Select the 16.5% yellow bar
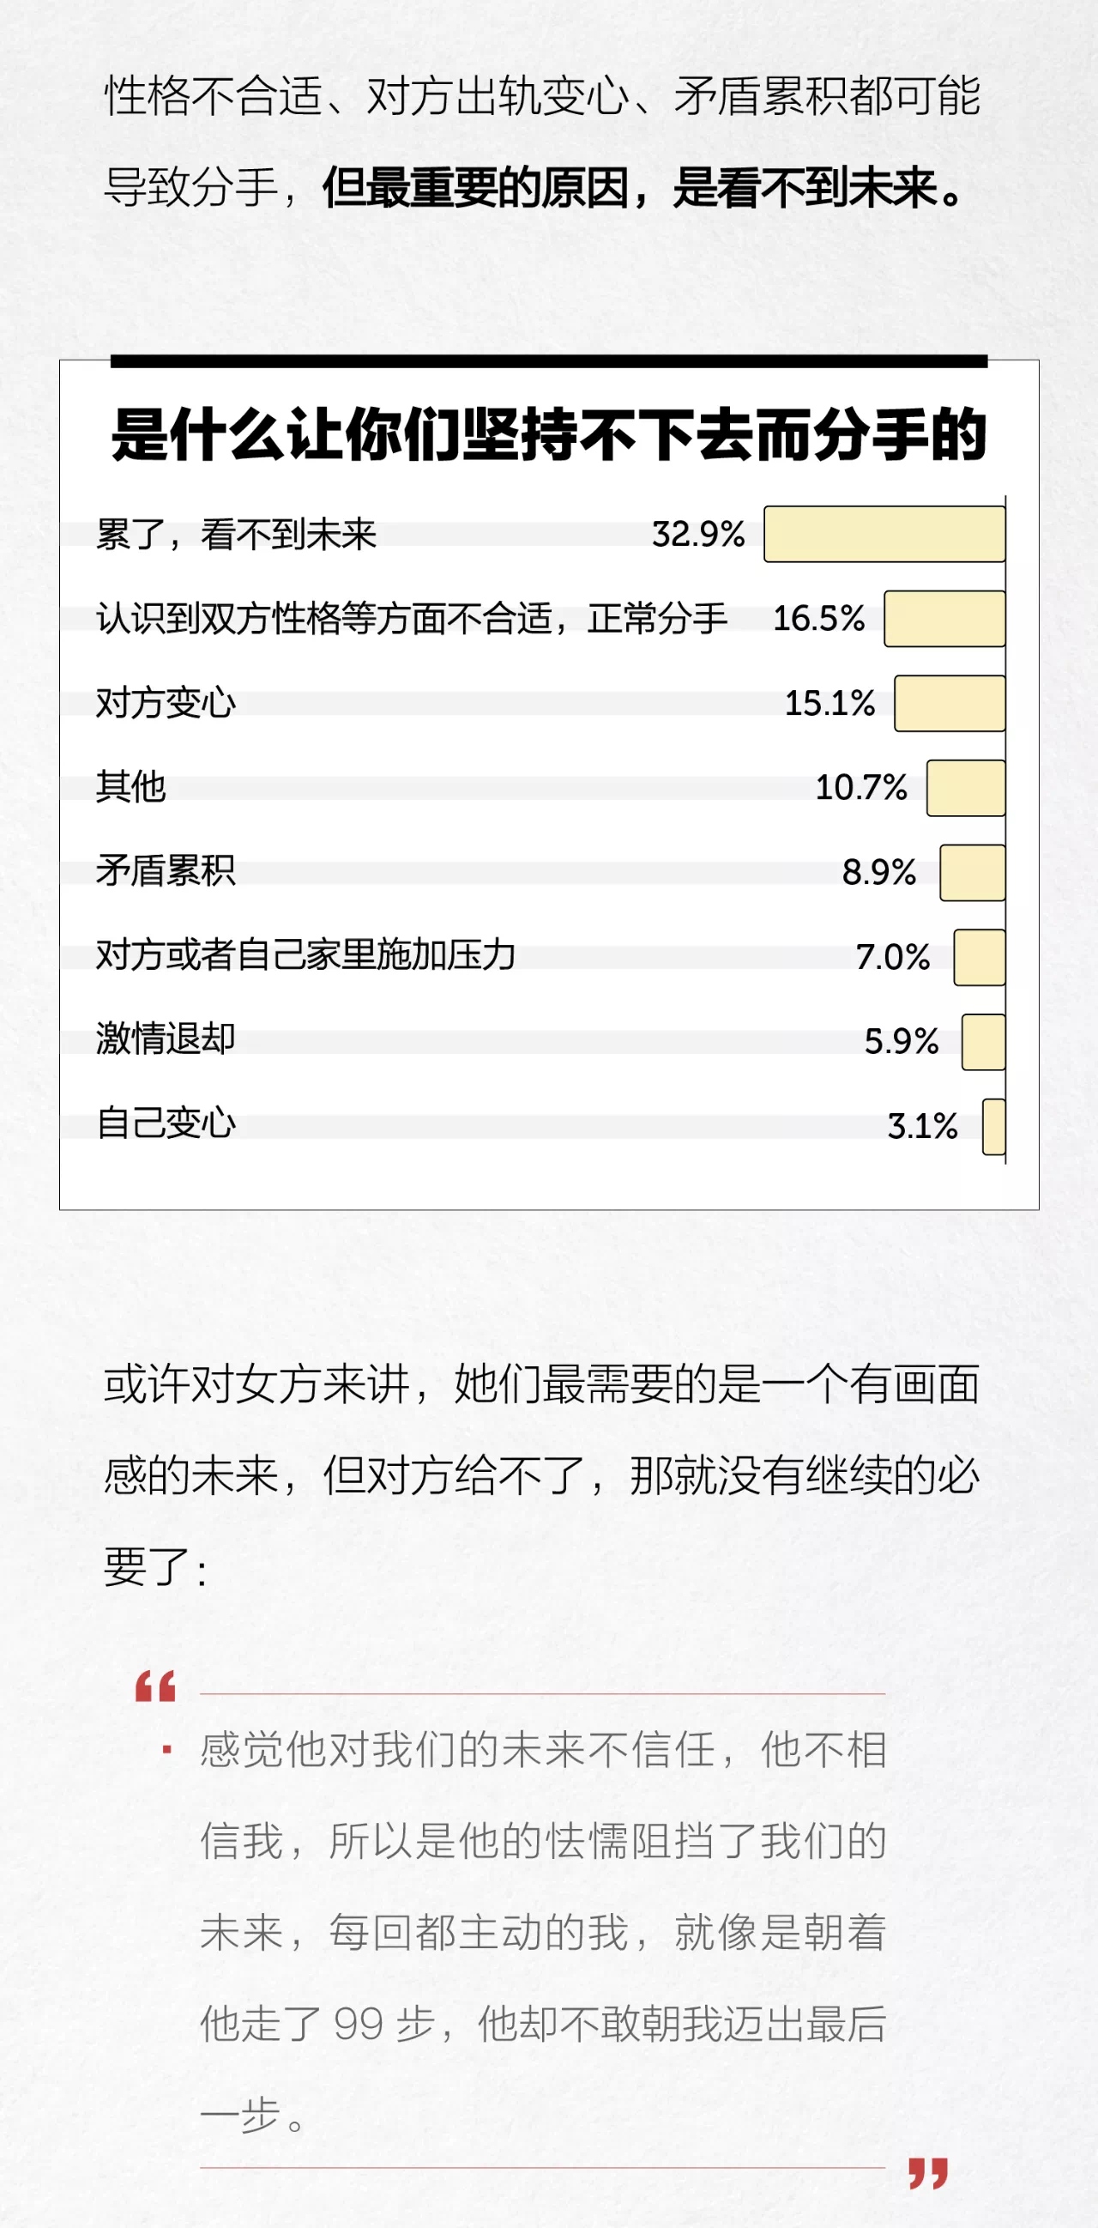Image resolution: width=1098 pixels, height=2228 pixels. tap(944, 619)
